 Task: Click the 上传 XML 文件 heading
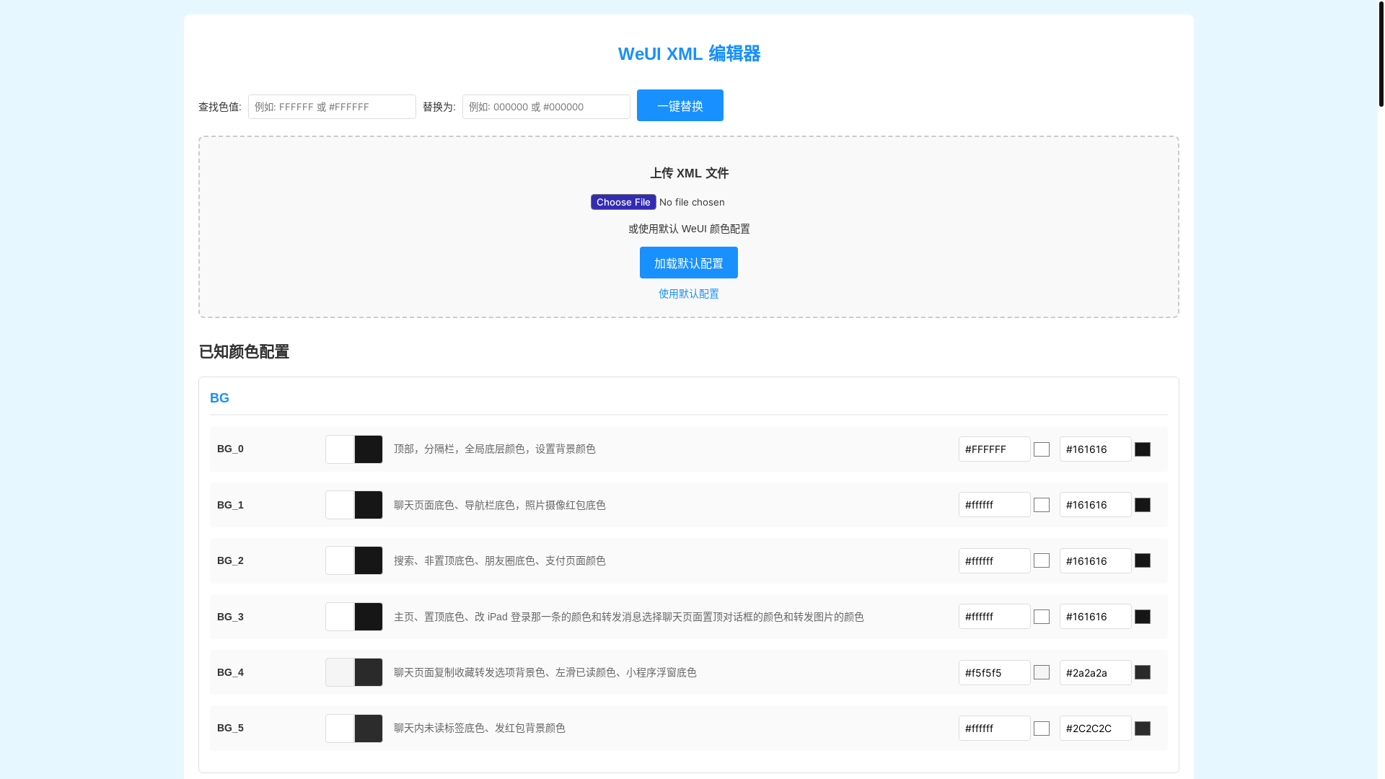click(689, 173)
